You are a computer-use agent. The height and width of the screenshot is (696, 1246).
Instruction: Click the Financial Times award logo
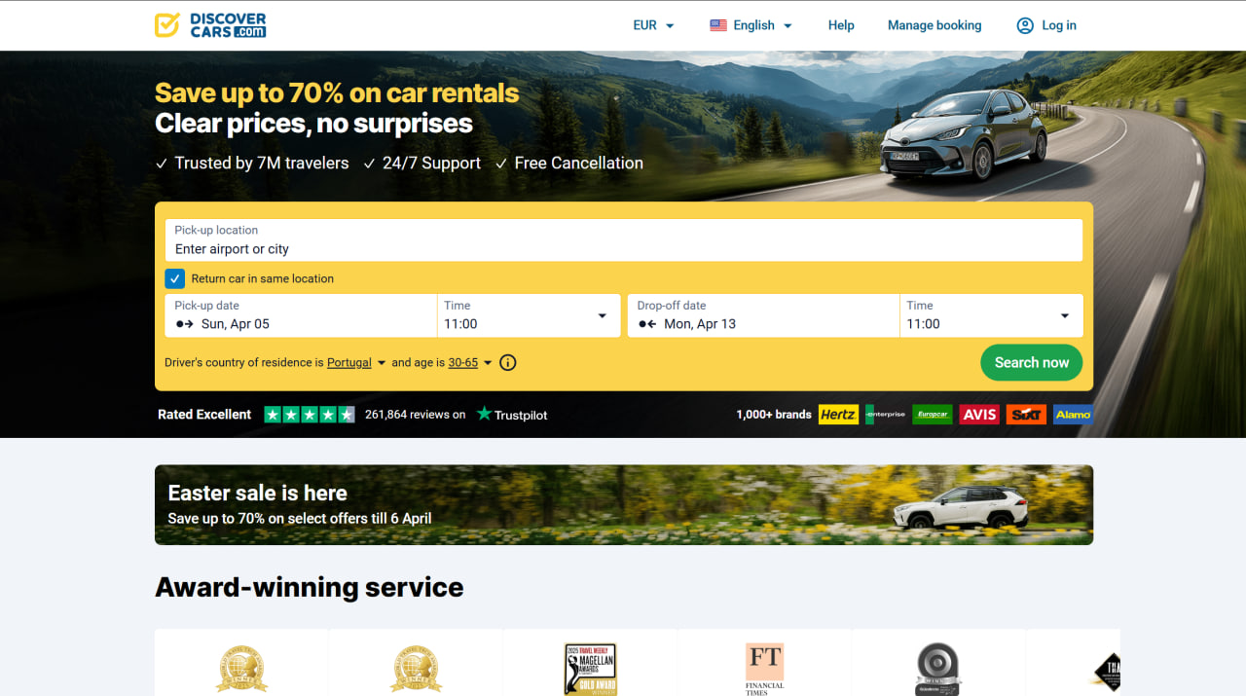tap(764, 669)
